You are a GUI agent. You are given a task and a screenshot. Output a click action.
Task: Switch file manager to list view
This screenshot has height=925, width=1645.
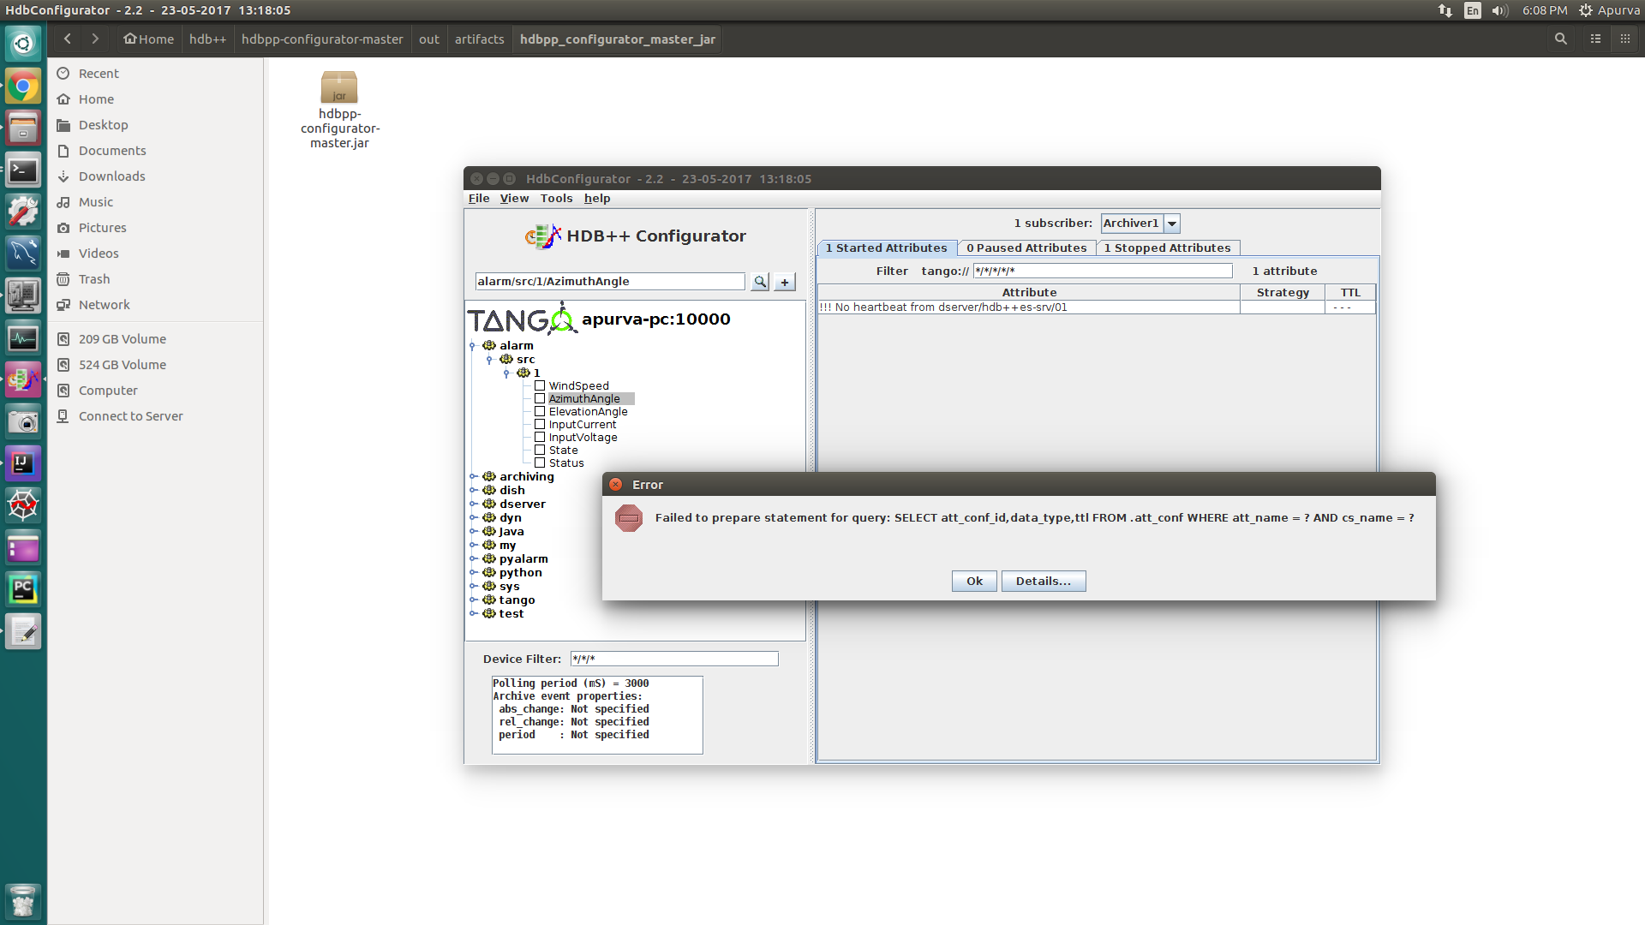point(1595,39)
